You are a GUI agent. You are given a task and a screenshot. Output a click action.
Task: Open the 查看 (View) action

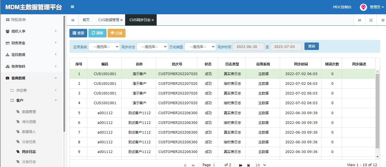click(78, 33)
